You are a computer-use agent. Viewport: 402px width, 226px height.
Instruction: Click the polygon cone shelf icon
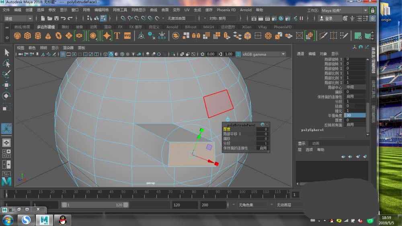[48, 36]
